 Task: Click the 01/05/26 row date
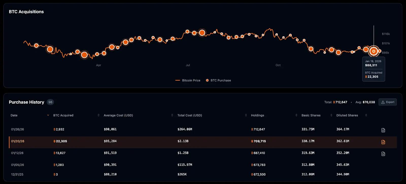(x=18, y=165)
